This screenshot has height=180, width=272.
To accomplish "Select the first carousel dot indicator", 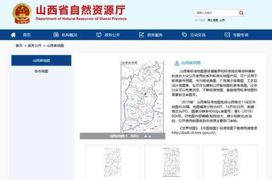I will click(x=145, y=136).
